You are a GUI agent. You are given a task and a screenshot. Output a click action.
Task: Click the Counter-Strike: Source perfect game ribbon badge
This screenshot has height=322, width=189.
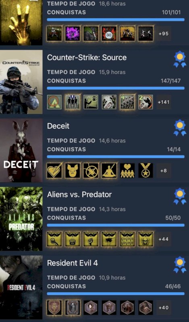click(180, 59)
